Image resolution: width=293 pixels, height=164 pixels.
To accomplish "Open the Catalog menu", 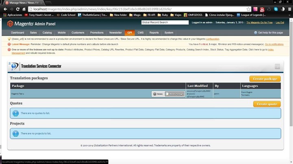I will [x=47, y=33].
